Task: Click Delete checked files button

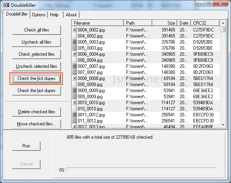Action: 36,112
